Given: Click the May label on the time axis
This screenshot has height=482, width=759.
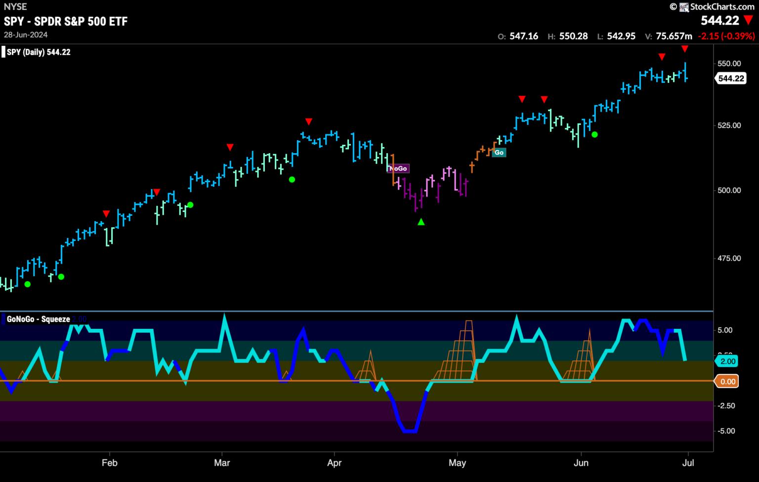Looking at the screenshot, I should point(457,463).
